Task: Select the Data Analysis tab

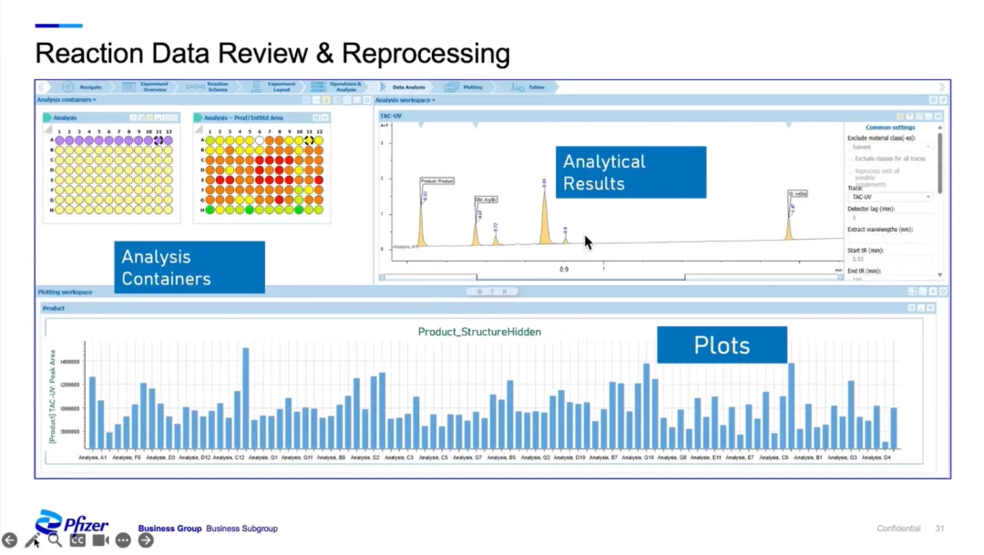Action: click(403, 87)
